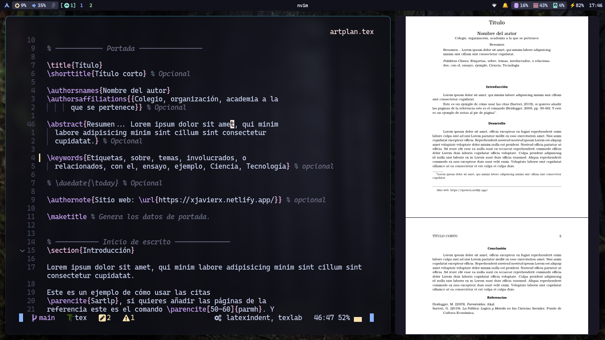This screenshot has height=340, width=605.
Task: Click the CPU usage 16% indicator
Action: pyautogui.click(x=520, y=5)
